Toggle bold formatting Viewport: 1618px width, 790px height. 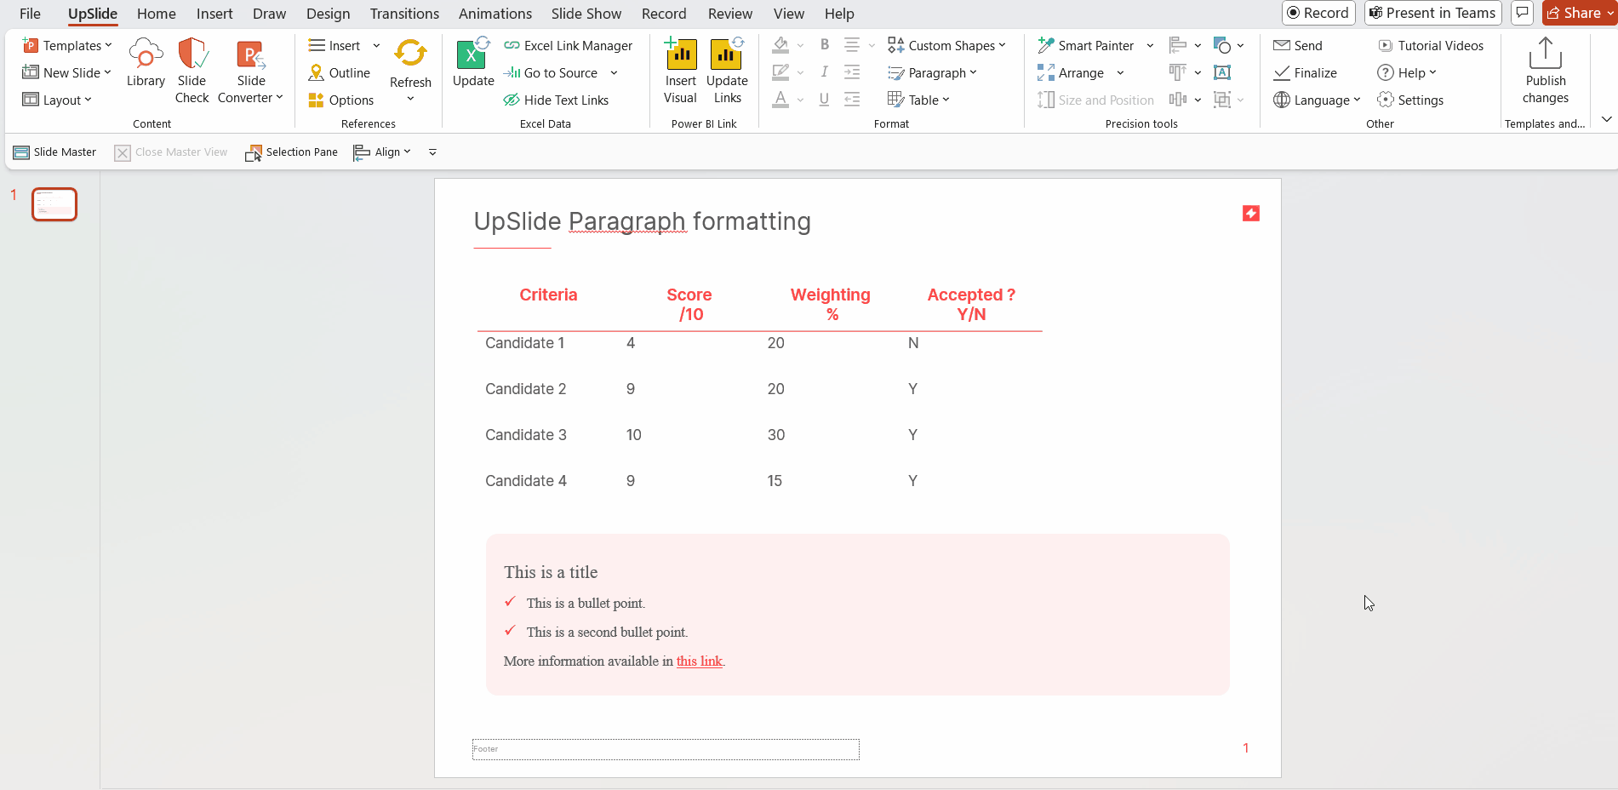(x=823, y=44)
